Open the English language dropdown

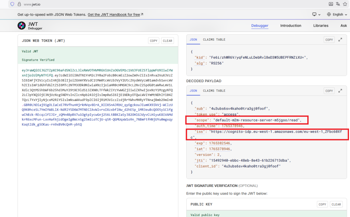[338, 14]
